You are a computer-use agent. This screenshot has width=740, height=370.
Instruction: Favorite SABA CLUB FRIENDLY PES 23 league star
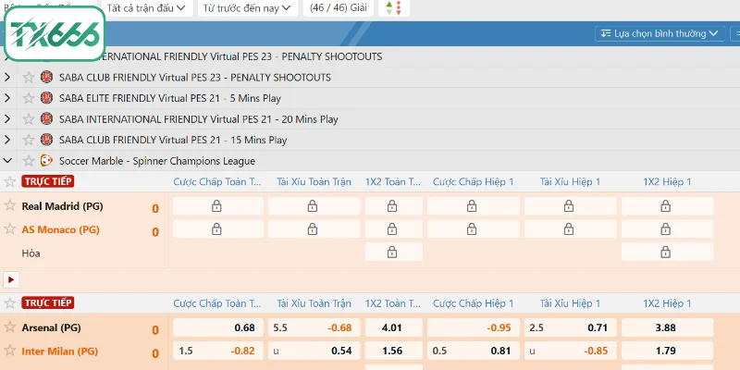click(x=29, y=77)
